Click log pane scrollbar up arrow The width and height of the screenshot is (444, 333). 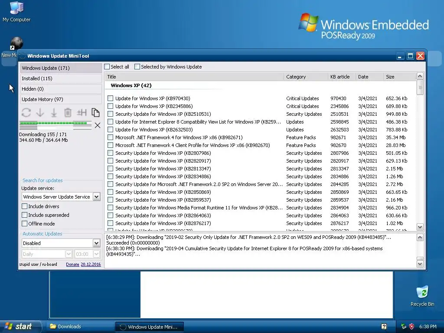(420, 237)
